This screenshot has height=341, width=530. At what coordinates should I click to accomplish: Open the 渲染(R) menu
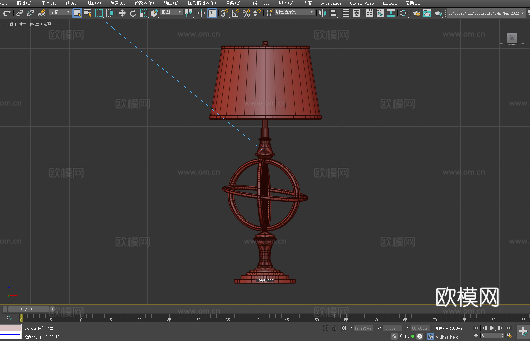pos(233,3)
